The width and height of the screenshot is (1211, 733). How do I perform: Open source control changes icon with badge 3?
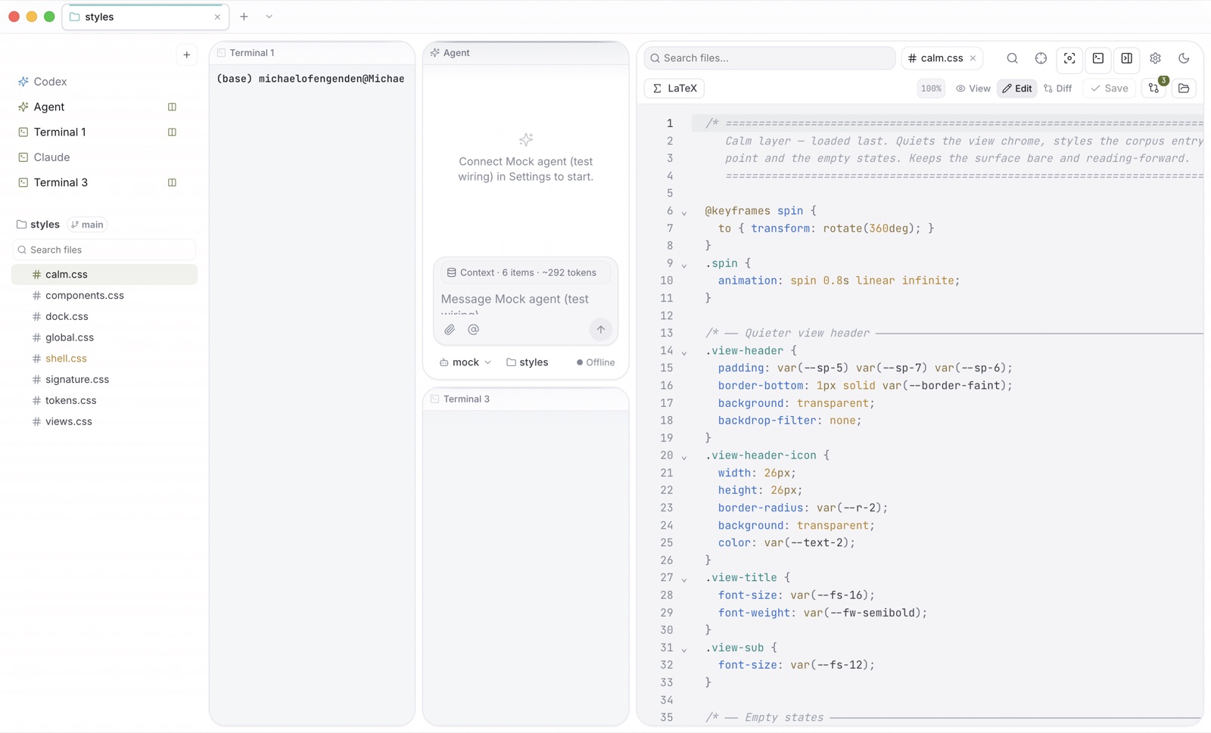[1154, 89]
